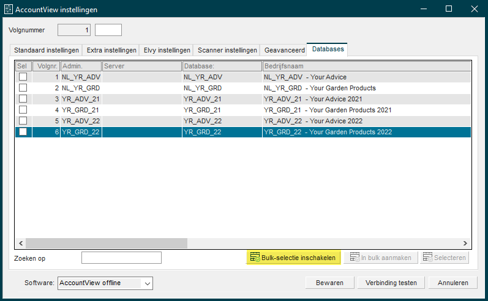Click the AccountView instellingen title bar icon
Screen dimensions: 488x301
[x=9, y=9]
